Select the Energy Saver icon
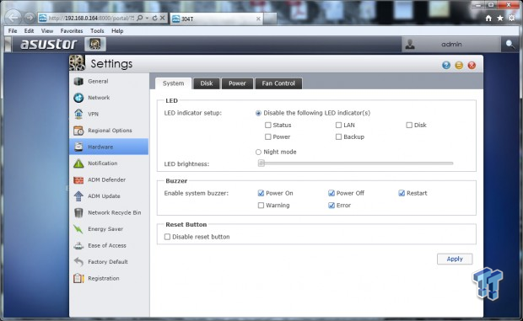523x321 pixels. pos(78,229)
